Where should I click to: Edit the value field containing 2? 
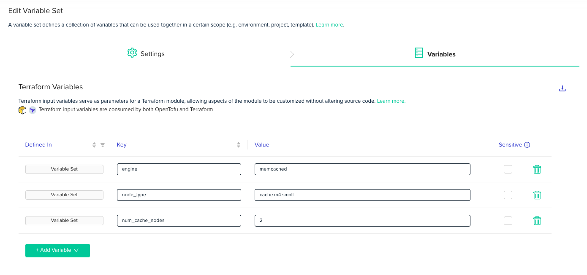(x=362, y=221)
